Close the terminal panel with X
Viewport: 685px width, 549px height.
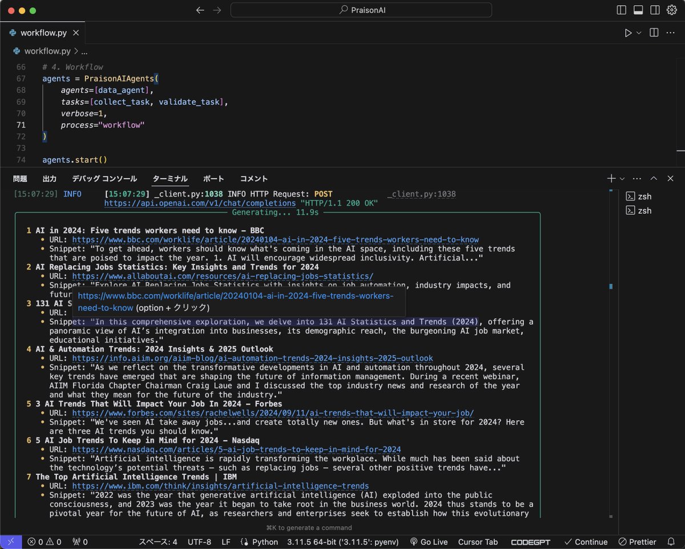671,178
